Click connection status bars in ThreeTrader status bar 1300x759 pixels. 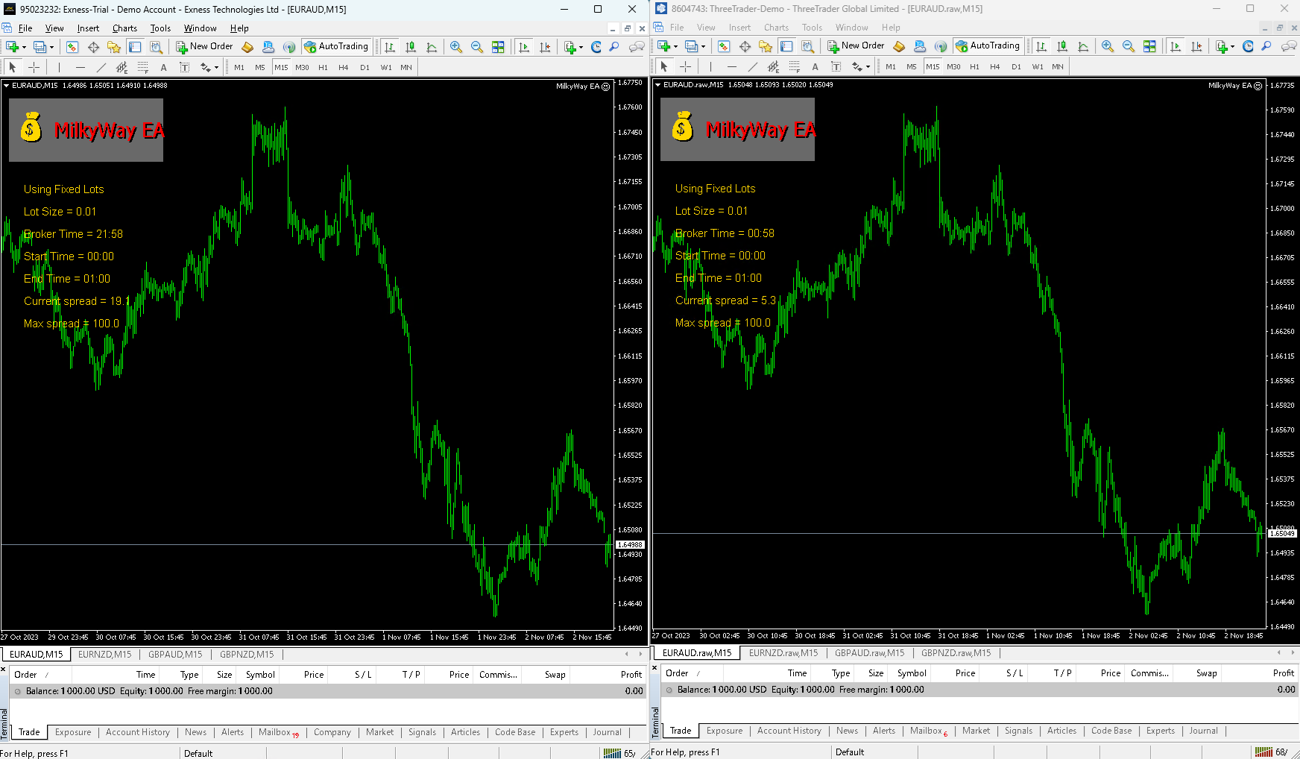point(1263,752)
